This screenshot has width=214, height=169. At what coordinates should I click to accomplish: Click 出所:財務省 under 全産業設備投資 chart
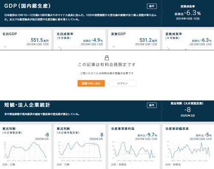(x=173, y=164)
